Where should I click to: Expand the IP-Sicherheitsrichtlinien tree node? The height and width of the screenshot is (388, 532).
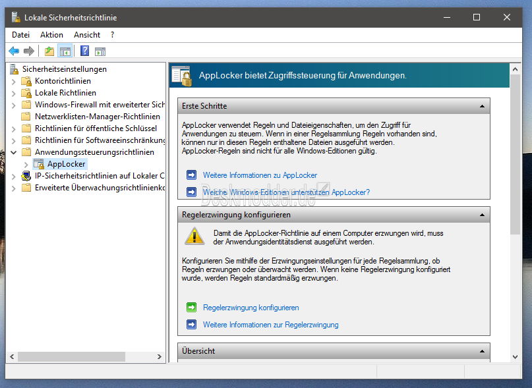[x=14, y=177]
